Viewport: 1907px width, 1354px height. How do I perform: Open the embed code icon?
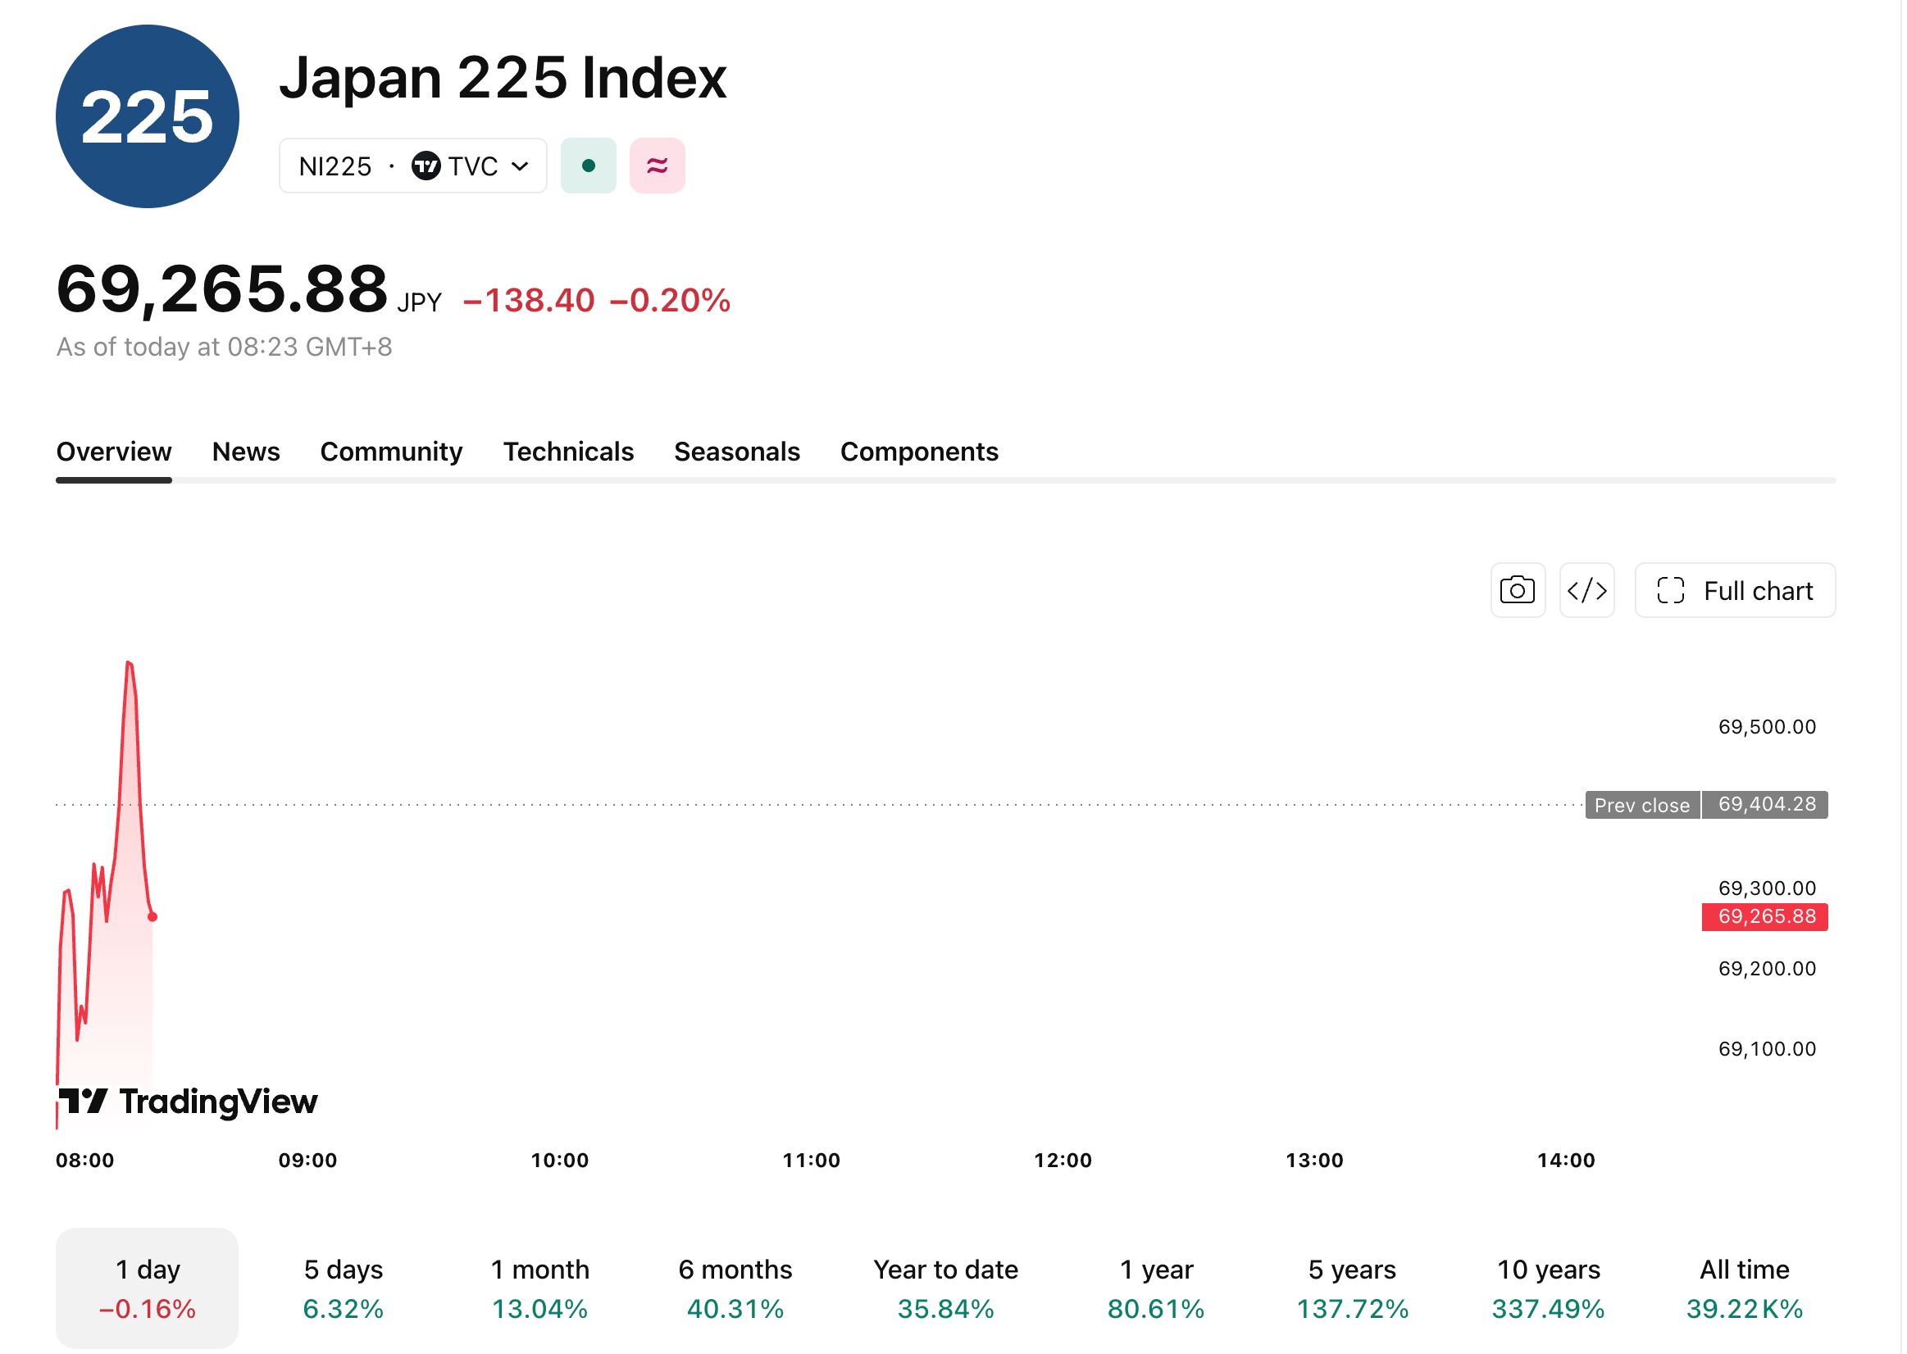click(x=1587, y=591)
